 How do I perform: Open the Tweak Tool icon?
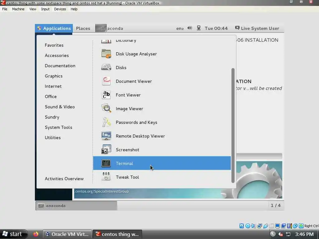(106, 177)
